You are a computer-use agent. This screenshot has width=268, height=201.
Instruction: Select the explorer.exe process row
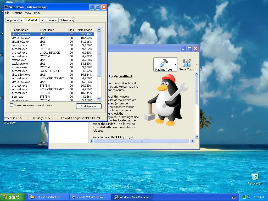tap(52, 64)
